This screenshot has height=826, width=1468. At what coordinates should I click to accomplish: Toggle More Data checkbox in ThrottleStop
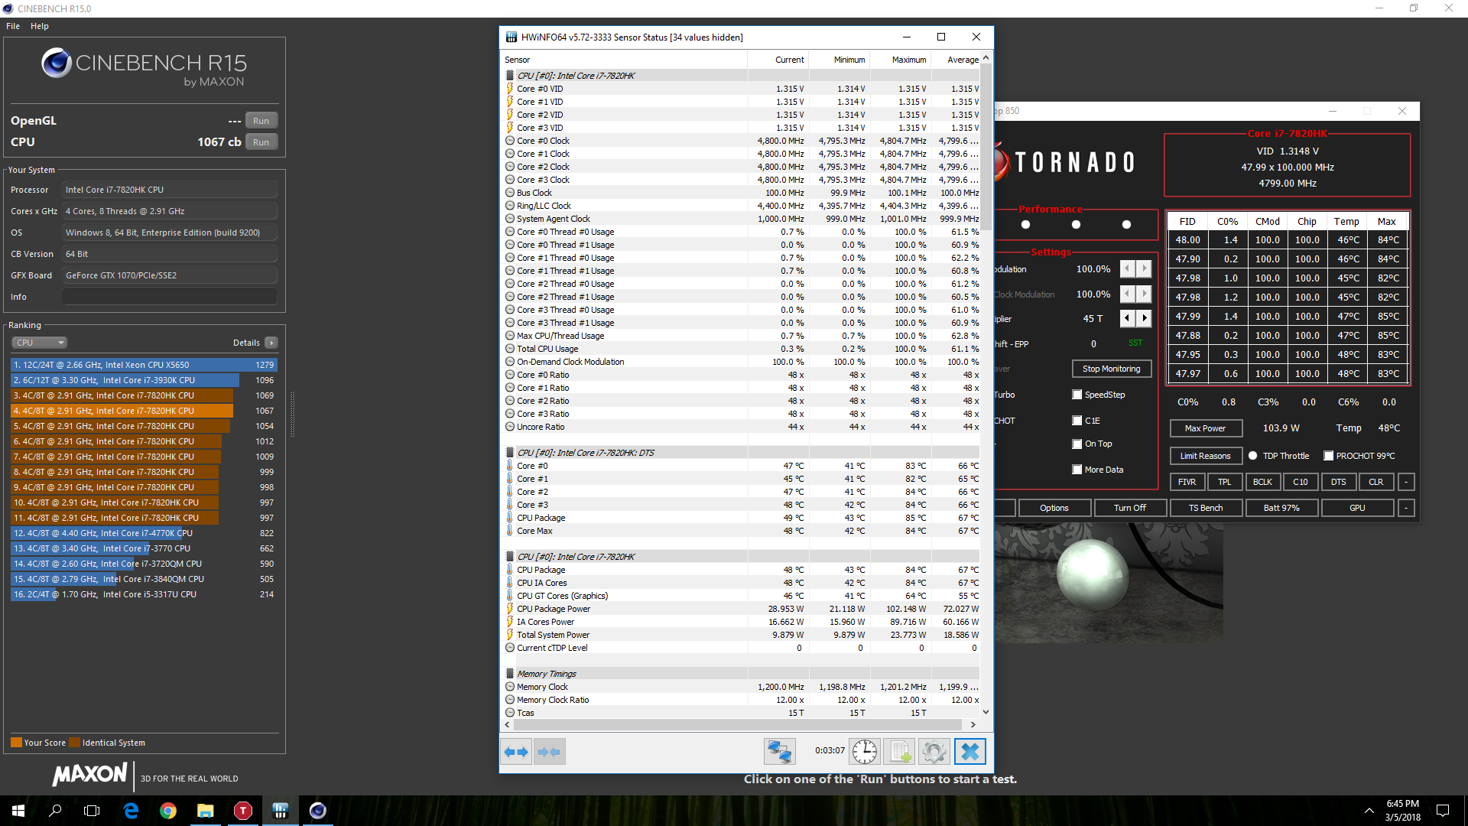1077,470
